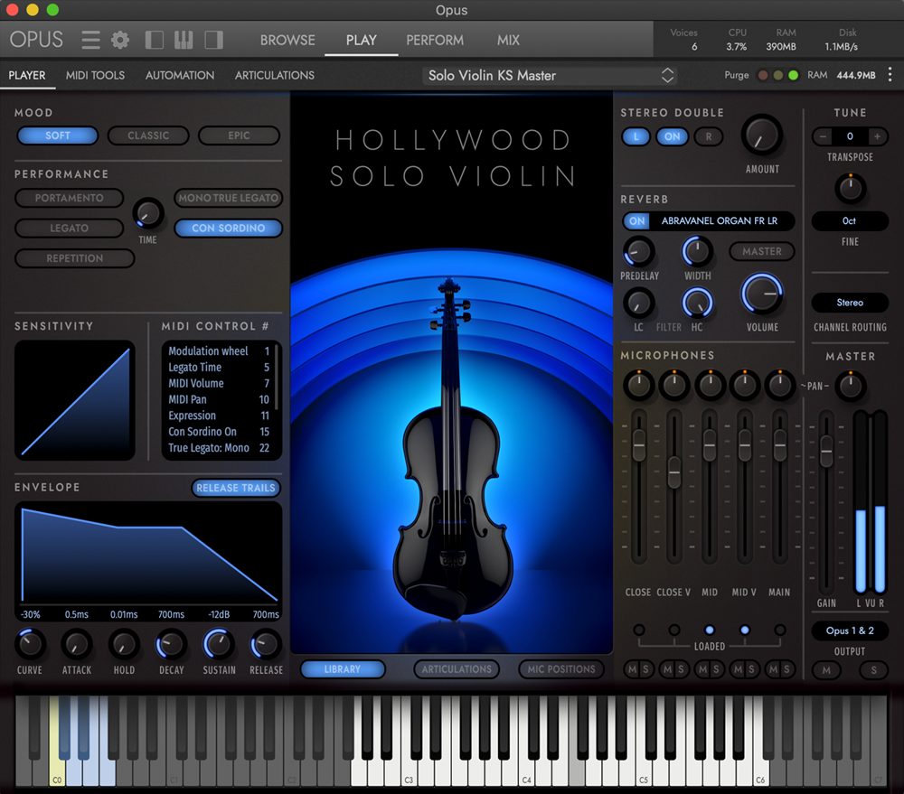Viewport: 904px width, 794px height.
Task: Increase transpose with the plus stepper
Action: click(877, 136)
